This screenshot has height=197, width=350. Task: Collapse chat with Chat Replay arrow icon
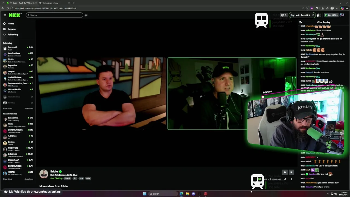[301, 22]
